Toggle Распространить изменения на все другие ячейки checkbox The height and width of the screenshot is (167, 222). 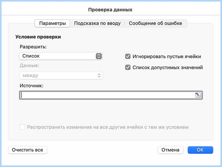(x=22, y=127)
